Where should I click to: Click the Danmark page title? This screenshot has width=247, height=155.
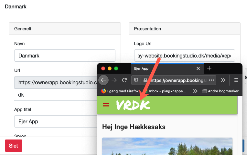[16, 6]
